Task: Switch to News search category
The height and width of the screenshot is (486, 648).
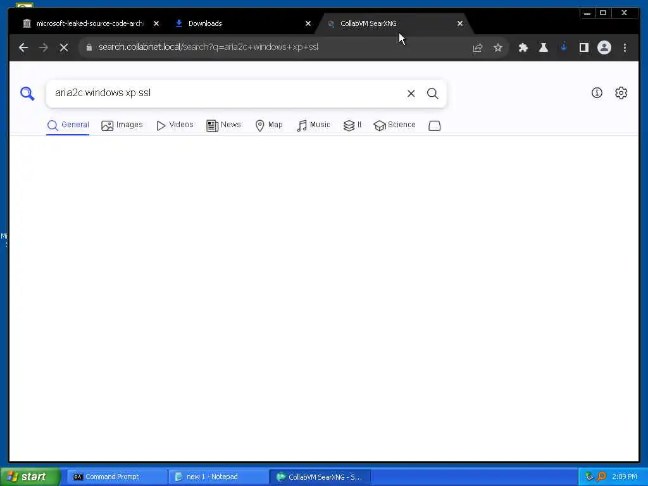Action: (223, 125)
